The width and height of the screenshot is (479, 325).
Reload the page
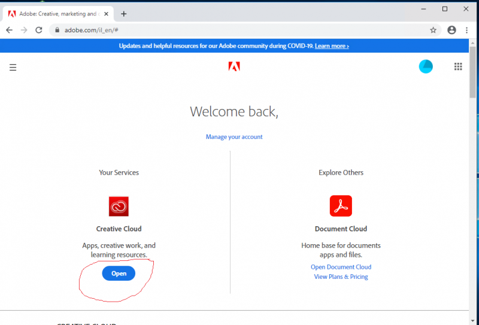click(x=38, y=30)
